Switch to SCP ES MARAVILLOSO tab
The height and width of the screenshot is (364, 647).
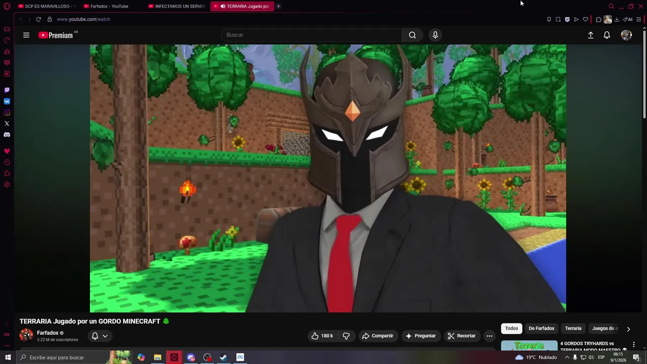47,6
